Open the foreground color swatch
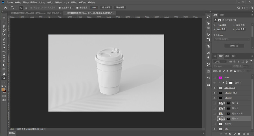 pyautogui.click(x=3, y=90)
